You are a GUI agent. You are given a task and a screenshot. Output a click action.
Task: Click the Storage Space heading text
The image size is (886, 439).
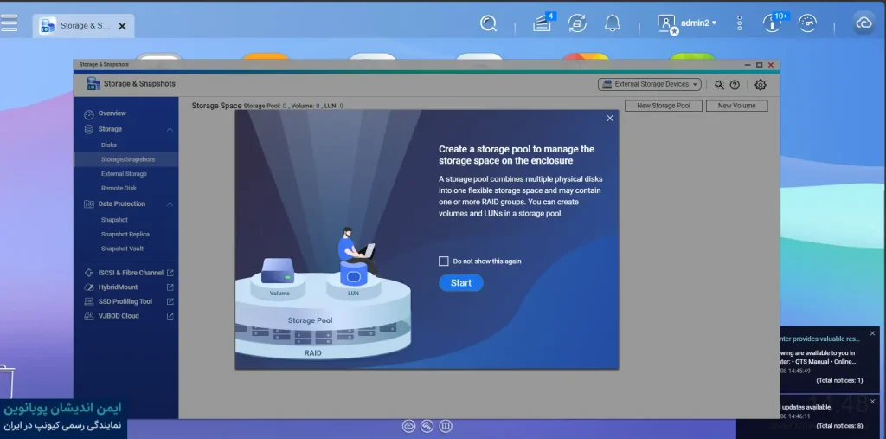click(216, 106)
